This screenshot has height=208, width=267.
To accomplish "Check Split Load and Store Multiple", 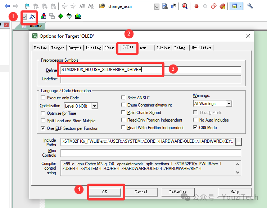I will click(x=43, y=120).
